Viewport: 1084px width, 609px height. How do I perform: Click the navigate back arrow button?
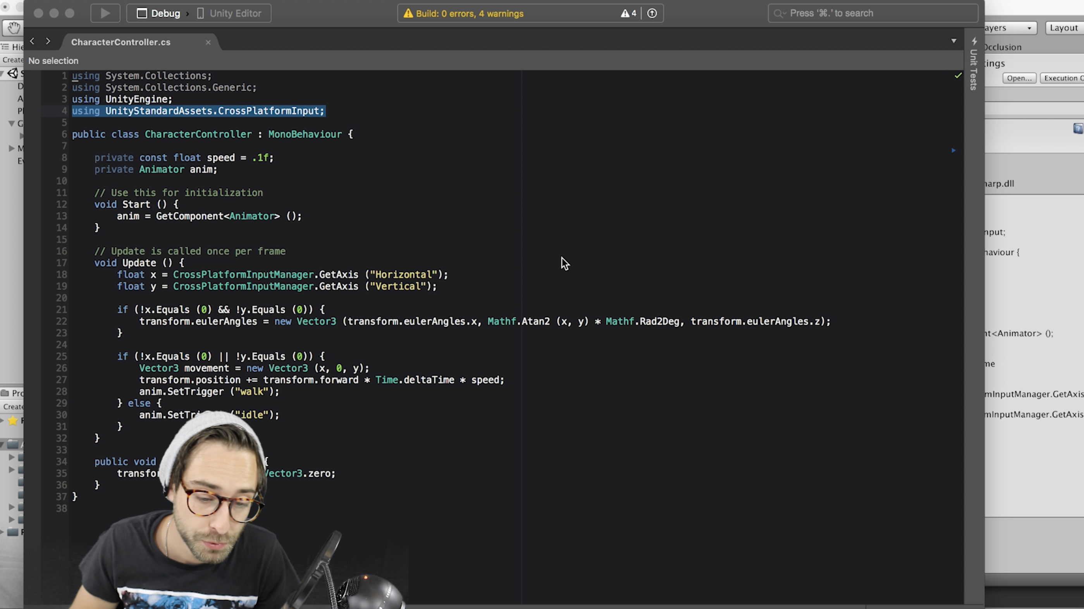pos(32,41)
